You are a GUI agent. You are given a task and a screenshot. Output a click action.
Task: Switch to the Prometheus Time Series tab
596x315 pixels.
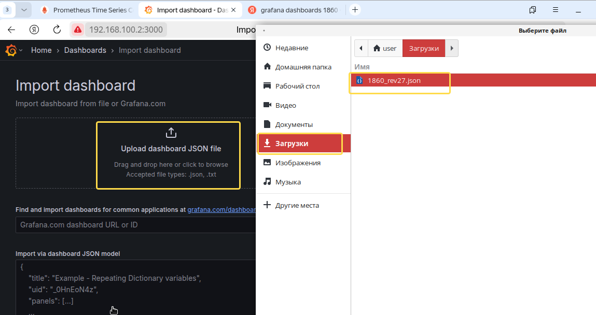point(88,10)
